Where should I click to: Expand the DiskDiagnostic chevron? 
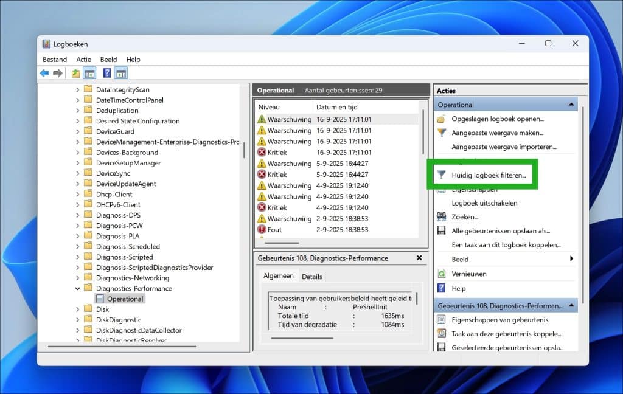[77, 320]
